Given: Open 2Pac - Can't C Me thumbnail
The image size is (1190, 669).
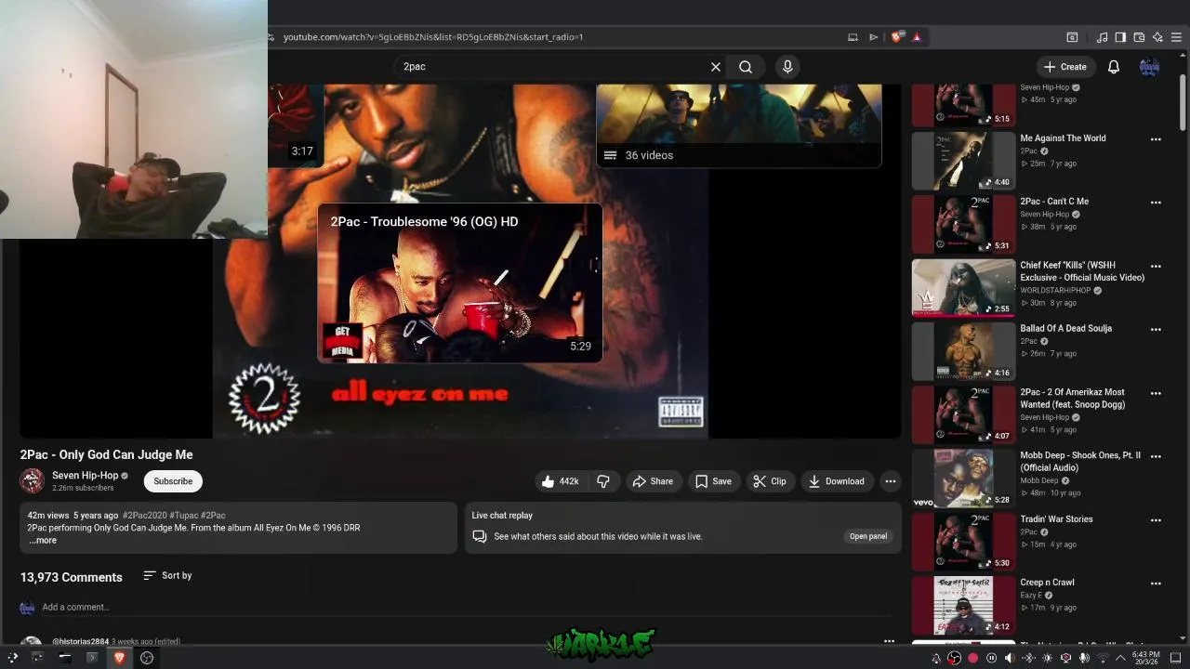Looking at the screenshot, I should [x=963, y=224].
